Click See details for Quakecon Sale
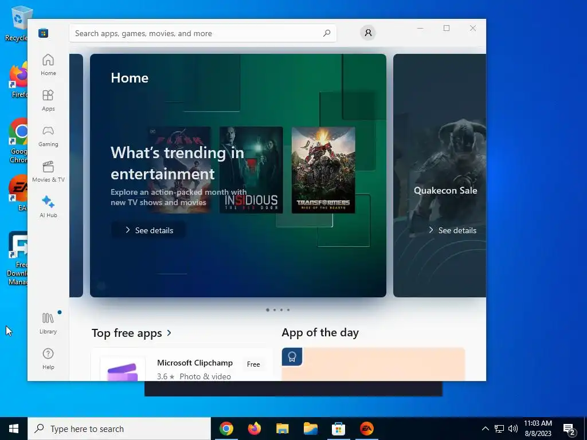This screenshot has height=440, width=587. pyautogui.click(x=452, y=230)
